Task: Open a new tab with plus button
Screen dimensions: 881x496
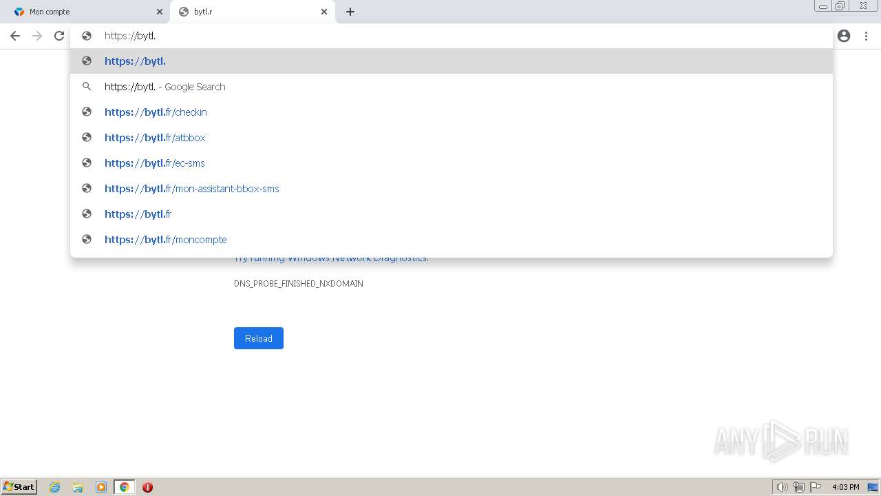Action: [x=350, y=12]
